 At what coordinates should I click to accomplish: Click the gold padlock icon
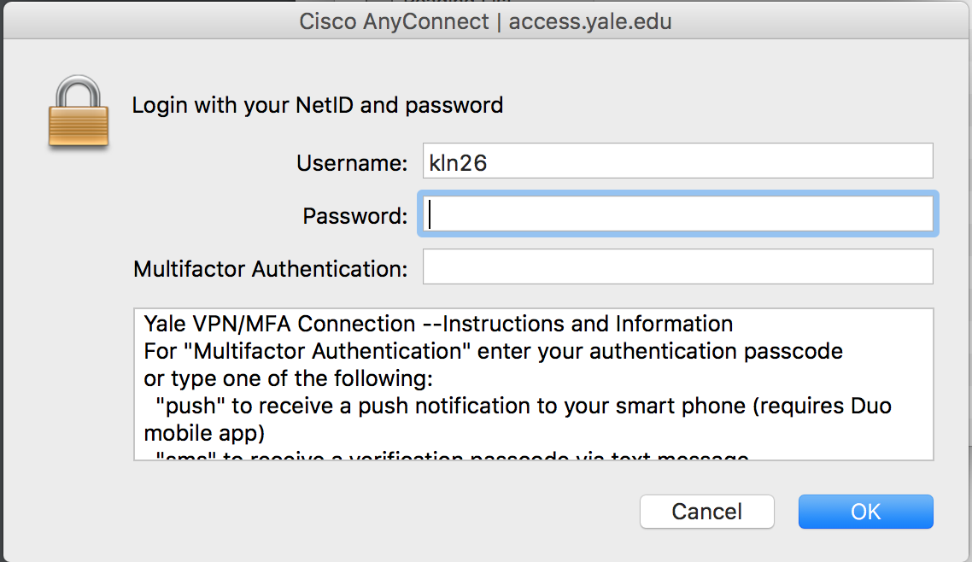pyautogui.click(x=79, y=112)
